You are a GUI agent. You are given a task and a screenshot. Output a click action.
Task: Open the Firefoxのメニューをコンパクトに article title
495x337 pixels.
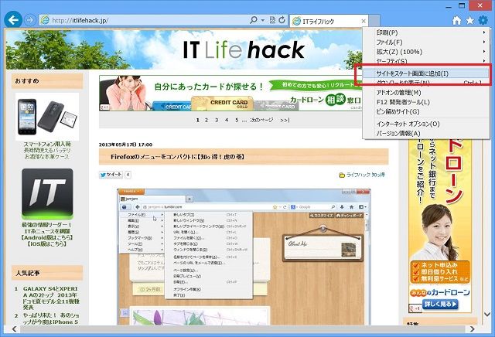177,156
